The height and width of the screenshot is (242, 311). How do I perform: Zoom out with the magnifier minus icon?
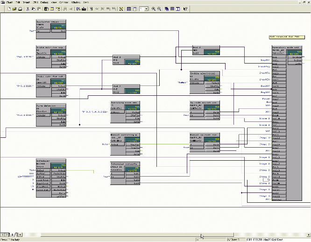(159, 9)
